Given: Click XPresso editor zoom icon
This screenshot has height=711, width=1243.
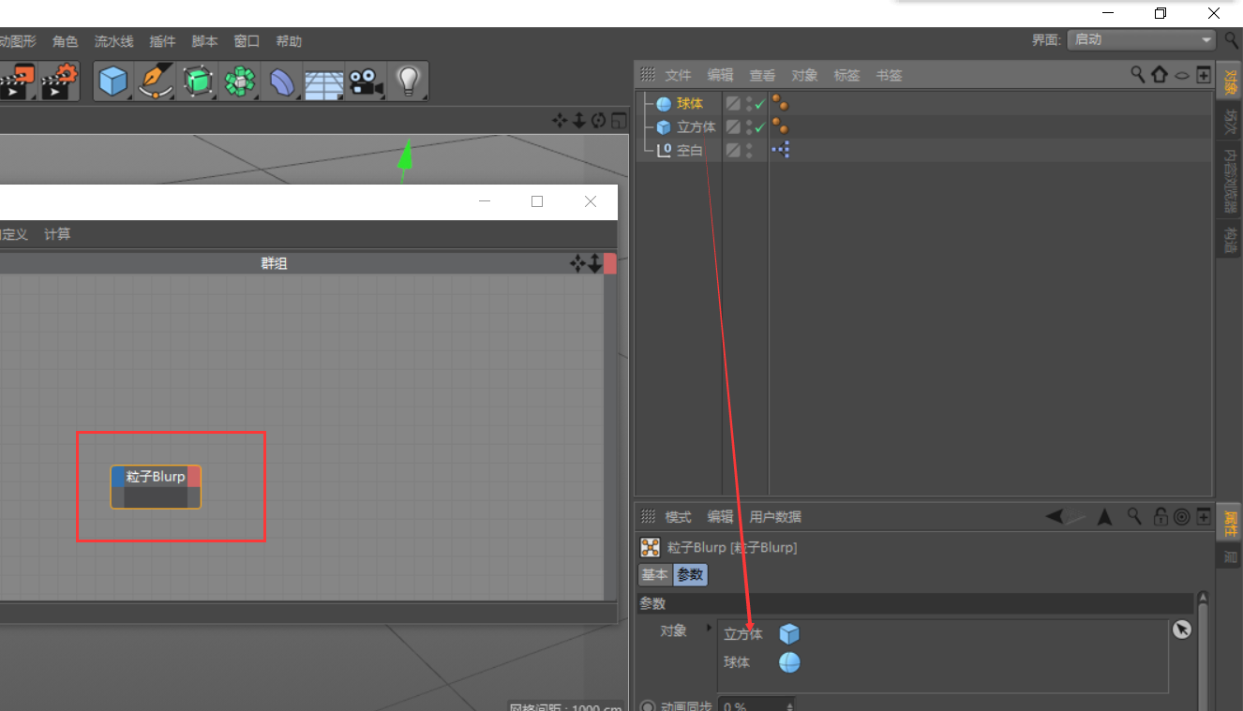Looking at the screenshot, I should 595,264.
